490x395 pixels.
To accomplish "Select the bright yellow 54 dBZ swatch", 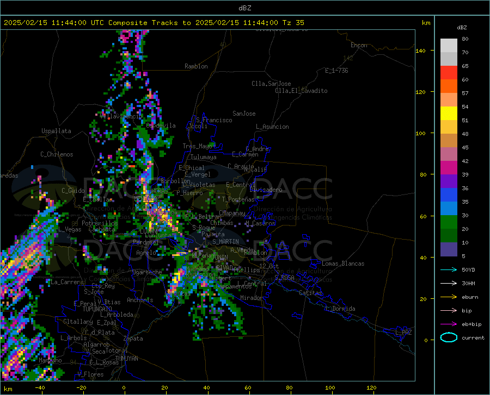I will [x=449, y=113].
